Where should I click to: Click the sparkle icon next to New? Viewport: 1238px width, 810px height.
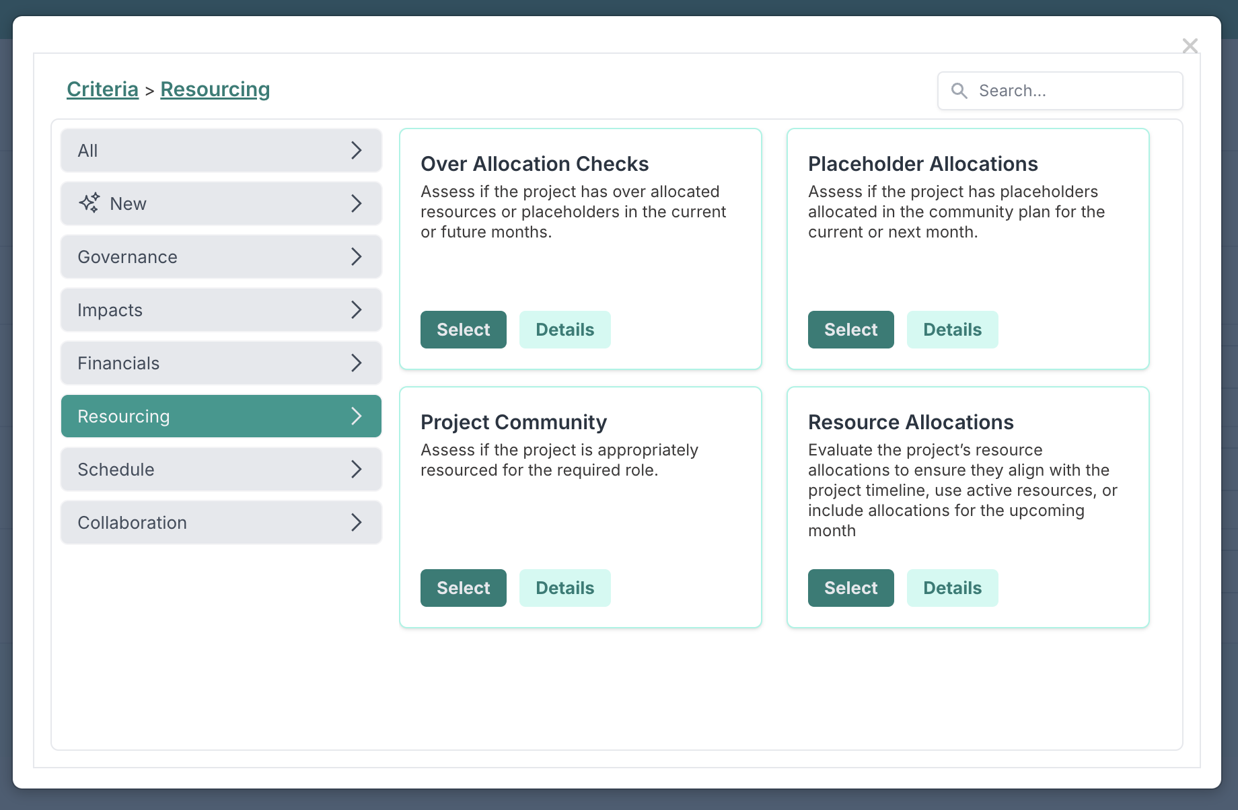[x=89, y=203]
